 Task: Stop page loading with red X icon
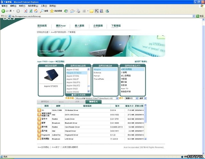click(26, 11)
